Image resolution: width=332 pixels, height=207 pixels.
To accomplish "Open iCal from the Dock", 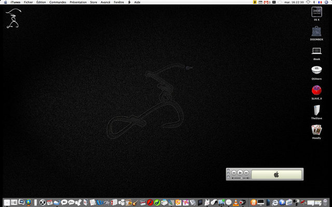I will tap(50, 202).
